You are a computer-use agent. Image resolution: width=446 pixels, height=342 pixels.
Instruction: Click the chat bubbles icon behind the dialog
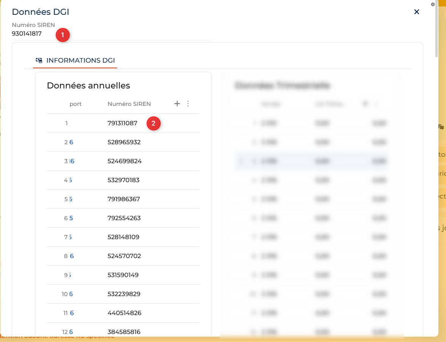[x=441, y=127]
